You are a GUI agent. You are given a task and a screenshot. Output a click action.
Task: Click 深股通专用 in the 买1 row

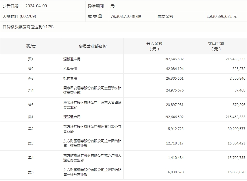tap(72, 59)
